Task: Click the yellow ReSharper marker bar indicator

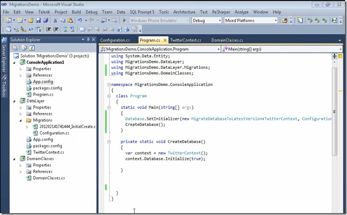Action: pos(340,56)
